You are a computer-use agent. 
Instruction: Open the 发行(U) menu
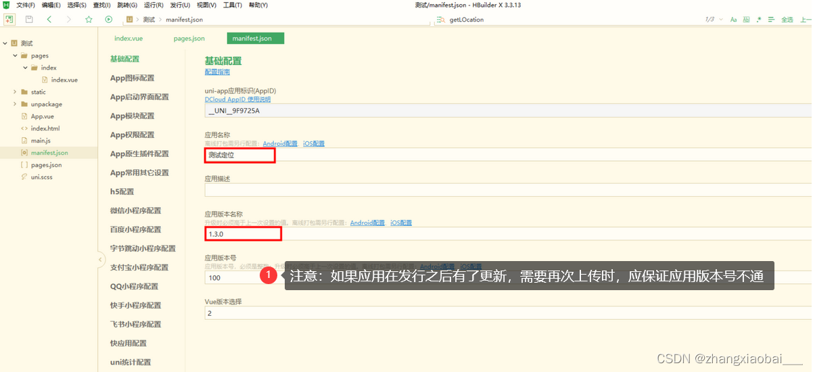click(180, 5)
